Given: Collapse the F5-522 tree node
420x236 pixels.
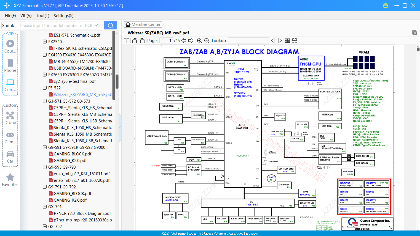Looking at the screenshot, I should coord(45,88).
